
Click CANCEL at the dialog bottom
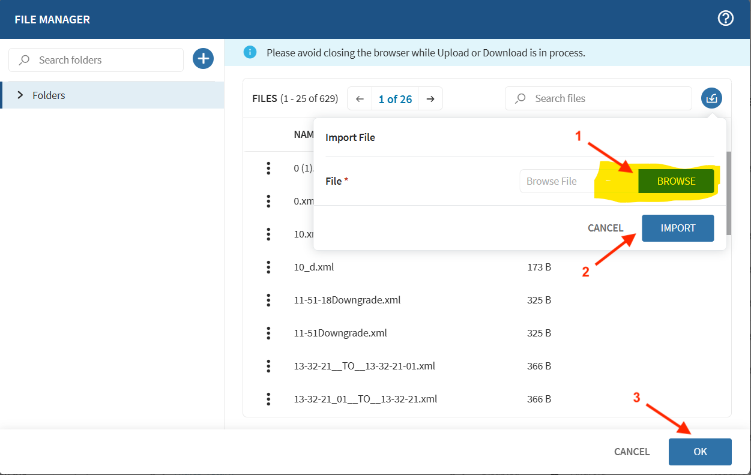[x=632, y=452]
